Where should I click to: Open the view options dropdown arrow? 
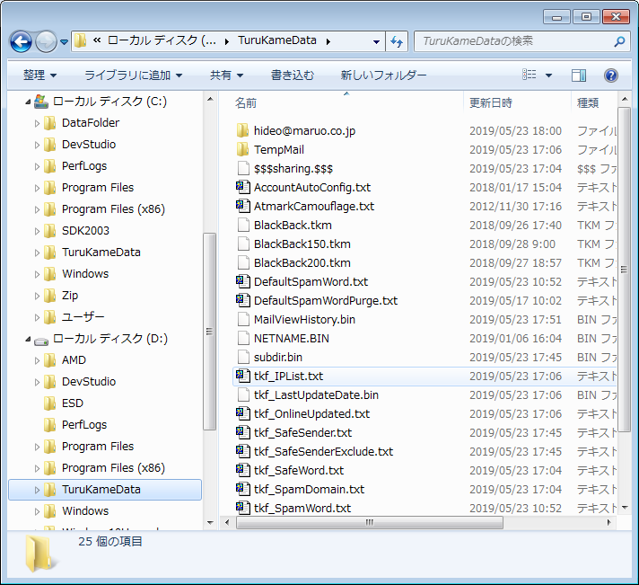(549, 75)
